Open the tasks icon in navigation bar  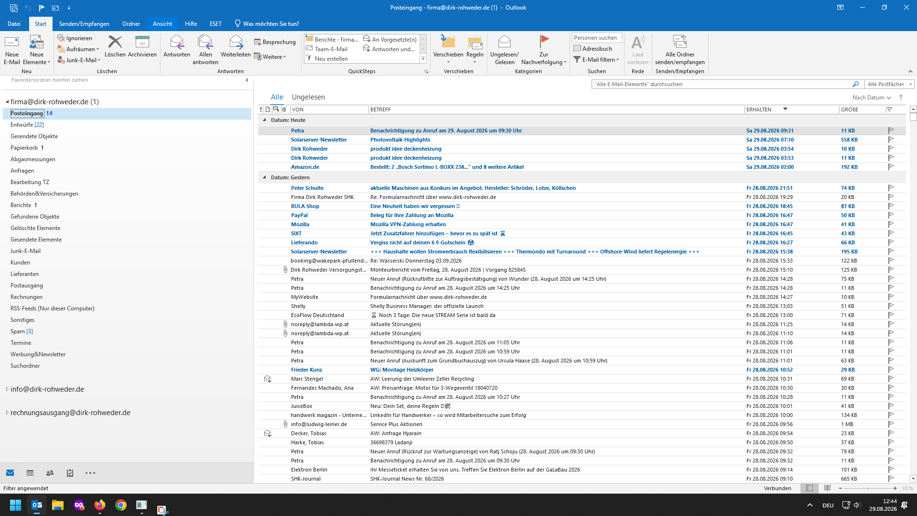pos(70,473)
